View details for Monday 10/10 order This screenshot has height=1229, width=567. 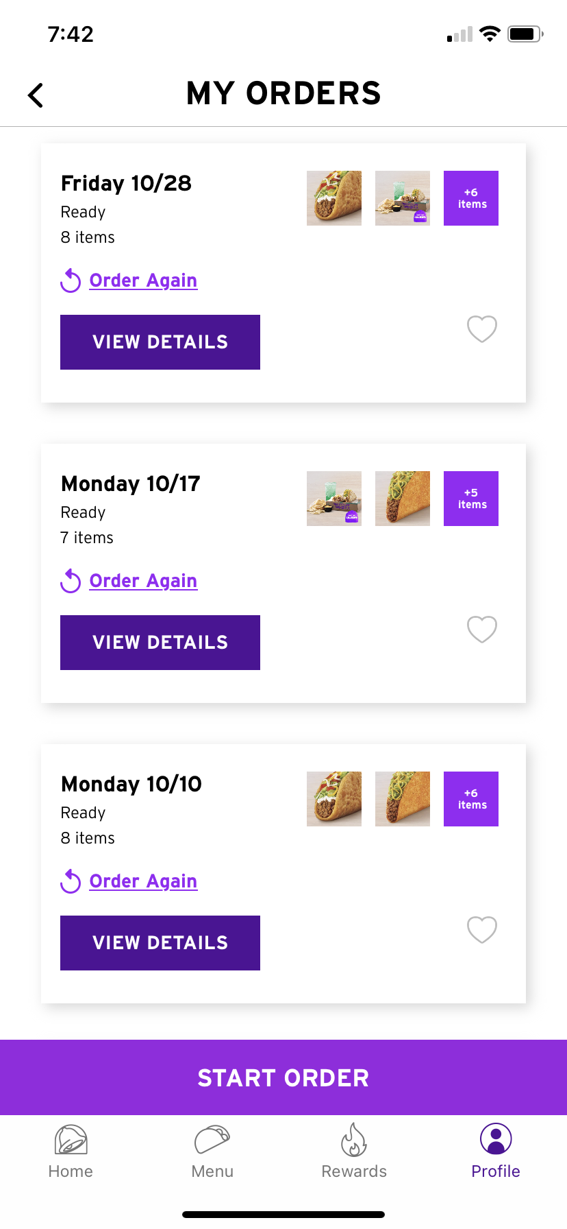tap(160, 943)
